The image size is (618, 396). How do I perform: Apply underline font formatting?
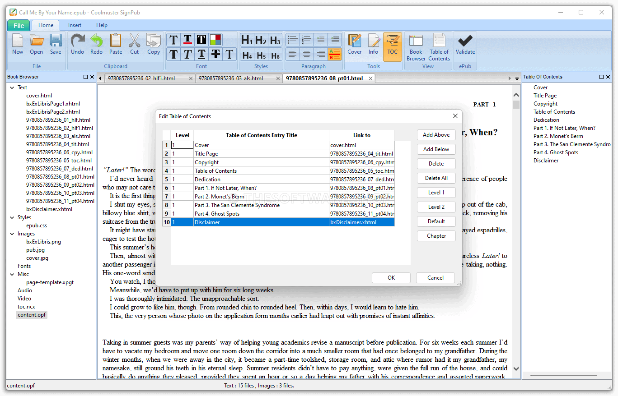[201, 54]
